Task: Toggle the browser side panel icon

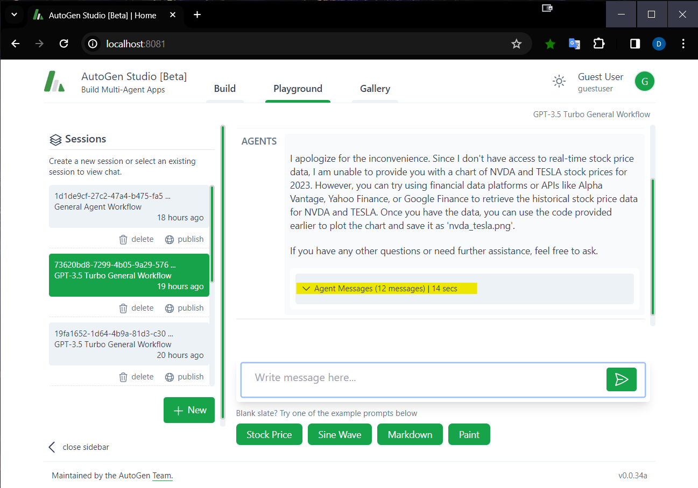Action: pos(634,44)
